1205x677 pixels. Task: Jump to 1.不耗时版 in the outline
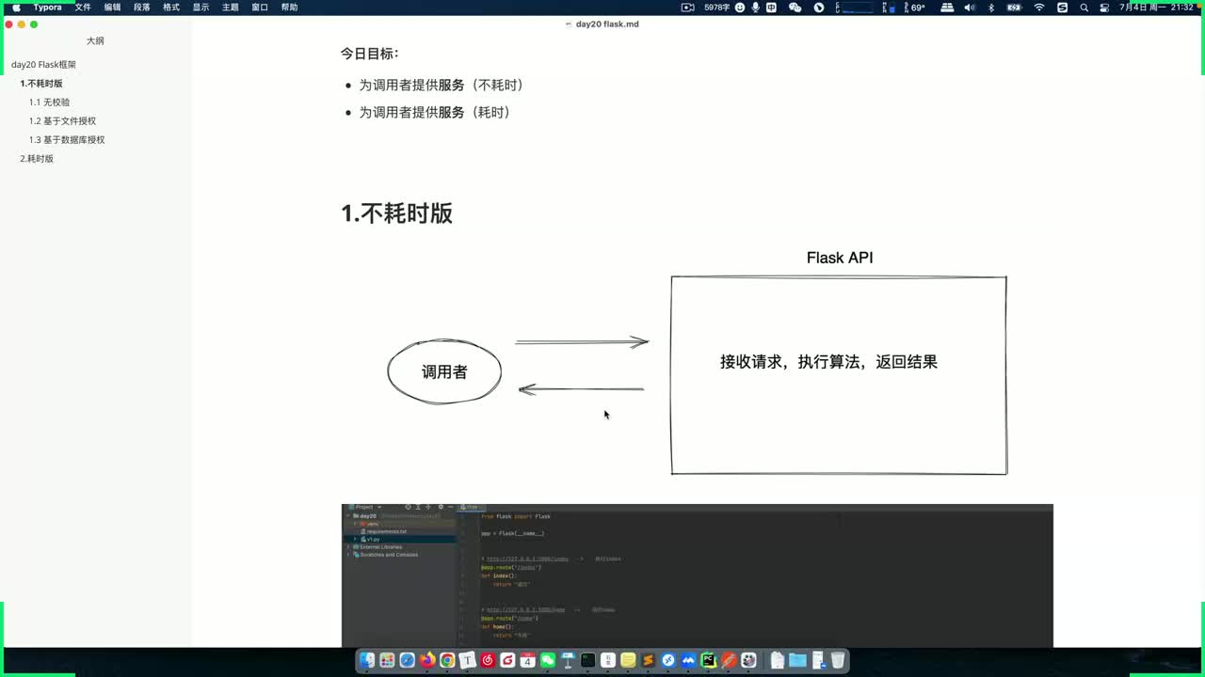pyautogui.click(x=41, y=84)
